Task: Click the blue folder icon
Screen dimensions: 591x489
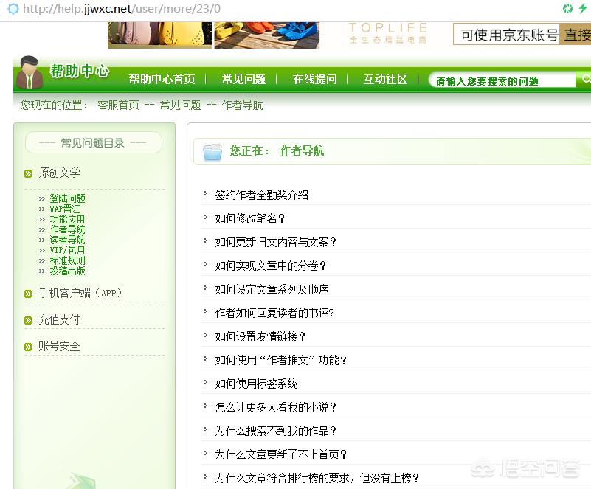Action: [212, 152]
